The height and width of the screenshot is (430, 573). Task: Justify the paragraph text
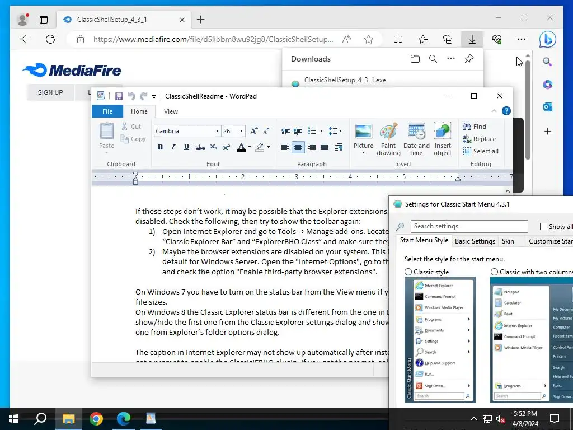[325, 147]
